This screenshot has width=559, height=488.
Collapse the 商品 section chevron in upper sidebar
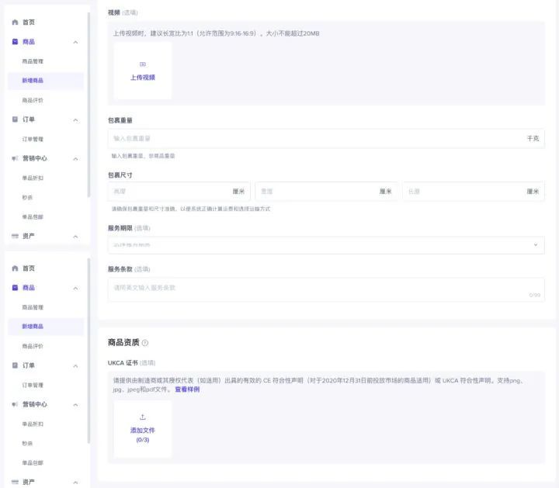[75, 42]
